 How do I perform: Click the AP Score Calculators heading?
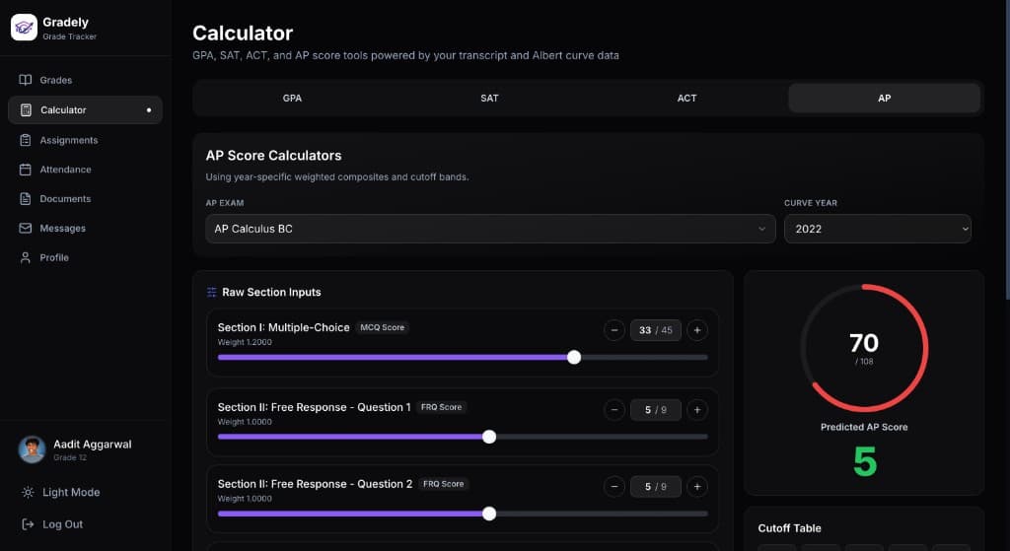pyautogui.click(x=274, y=156)
